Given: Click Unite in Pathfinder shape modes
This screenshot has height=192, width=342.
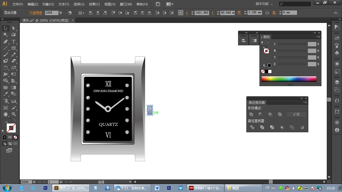Looking at the screenshot, I should pos(251,114).
